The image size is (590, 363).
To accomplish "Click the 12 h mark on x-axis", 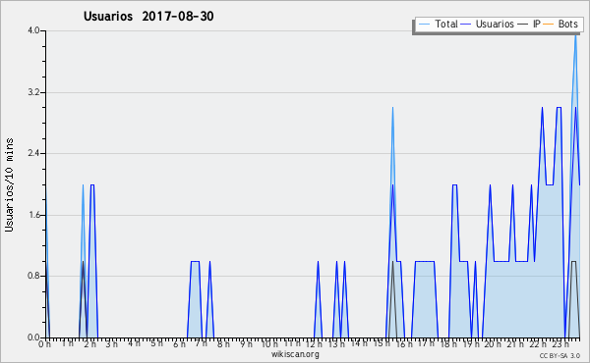I will point(314,343).
